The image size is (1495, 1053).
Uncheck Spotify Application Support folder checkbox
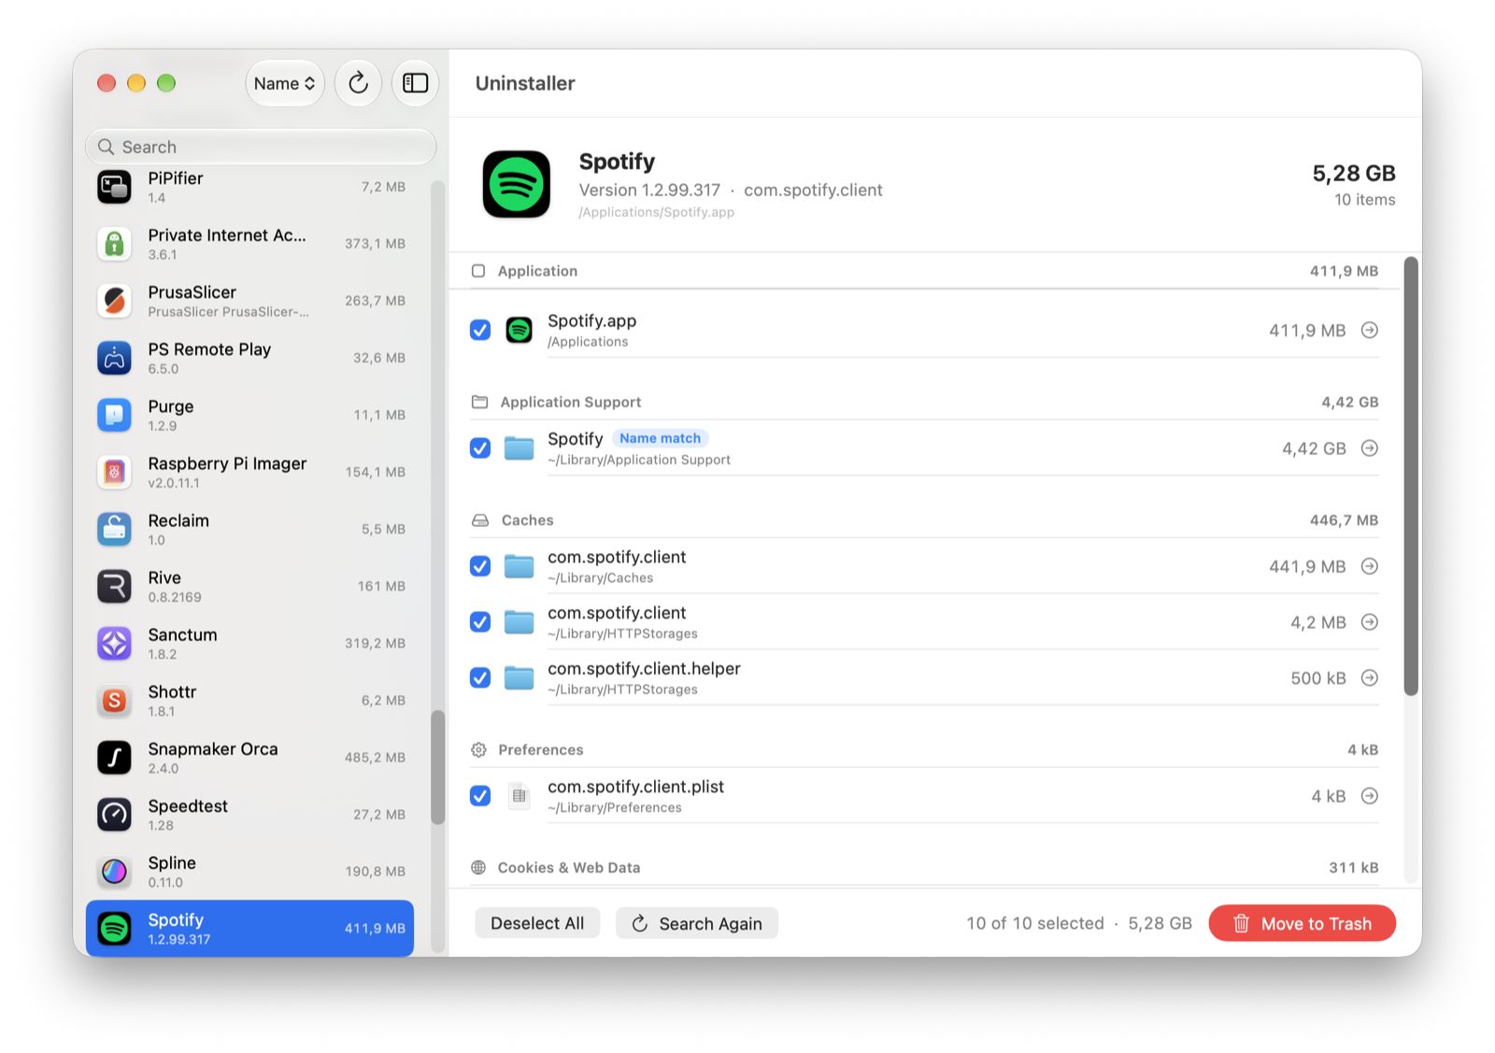point(480,448)
